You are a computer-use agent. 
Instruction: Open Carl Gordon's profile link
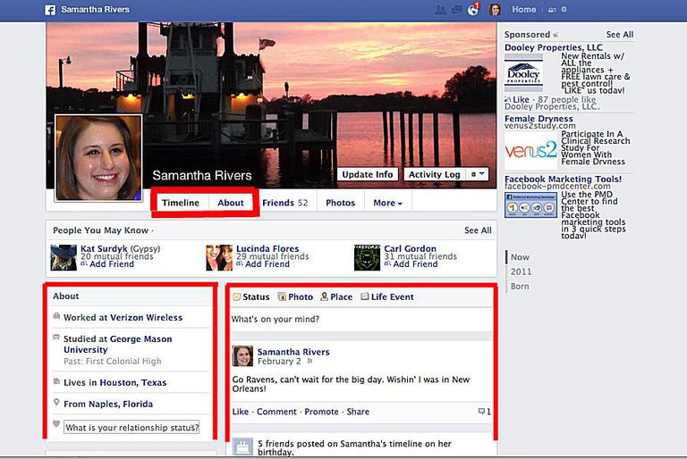tap(410, 248)
